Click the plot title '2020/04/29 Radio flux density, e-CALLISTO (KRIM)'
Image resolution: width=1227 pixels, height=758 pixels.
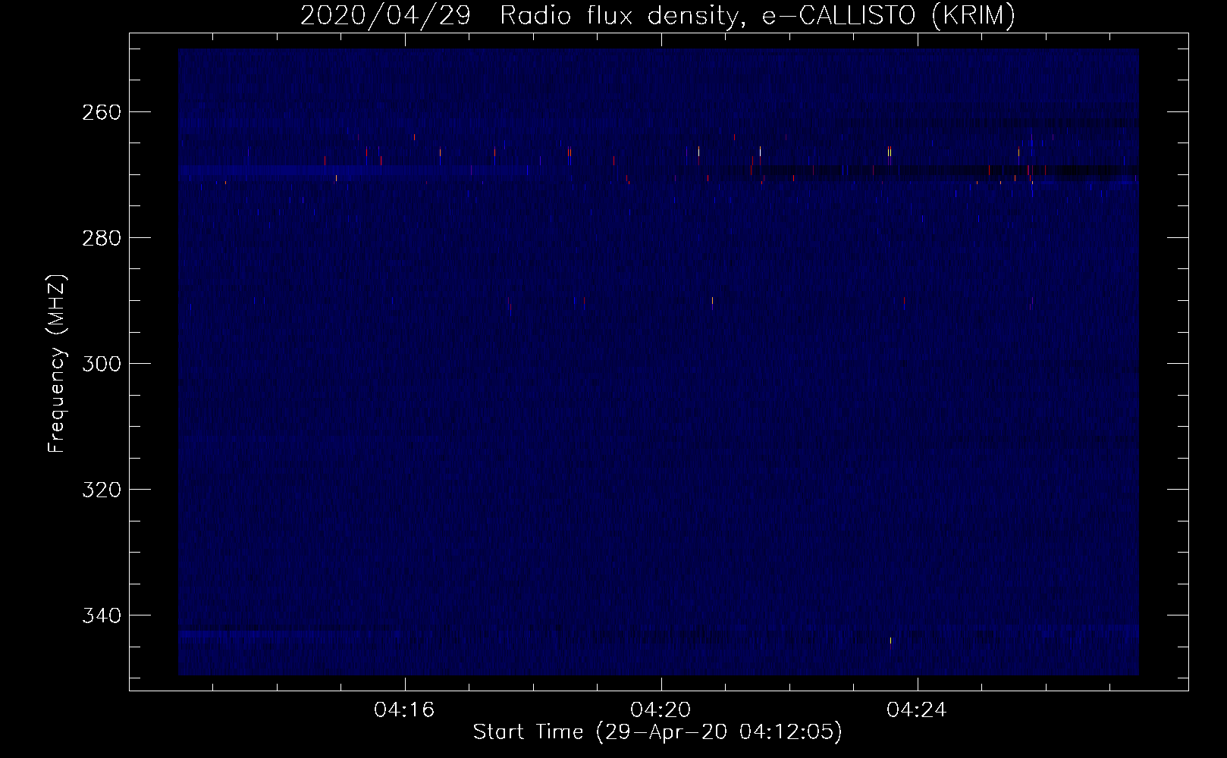[657, 15]
